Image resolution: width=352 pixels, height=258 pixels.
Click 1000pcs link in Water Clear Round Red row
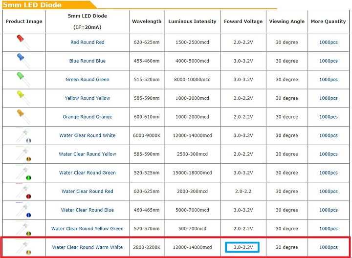pos(328,191)
